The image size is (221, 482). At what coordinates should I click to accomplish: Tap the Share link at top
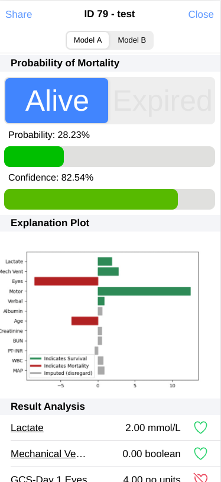pyautogui.click(x=19, y=14)
